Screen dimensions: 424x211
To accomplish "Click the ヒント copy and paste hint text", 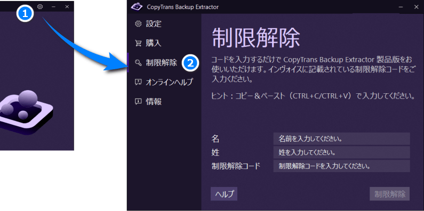I will (313, 96).
